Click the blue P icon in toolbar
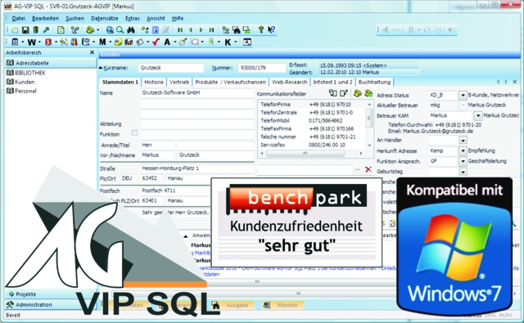The width and height of the screenshot is (524, 323). 156,30
